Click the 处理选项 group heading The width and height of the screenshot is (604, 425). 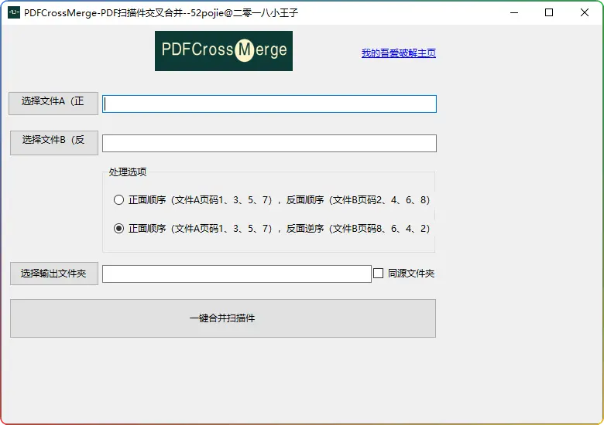[x=127, y=172]
